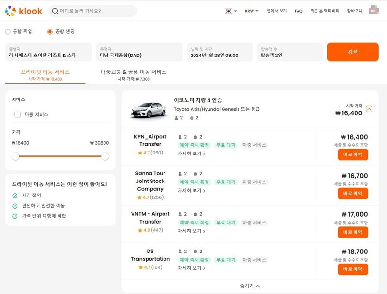The image size is (387, 294).
Task: Click passenger icon in DS Transportation row
Action: pos(180,252)
